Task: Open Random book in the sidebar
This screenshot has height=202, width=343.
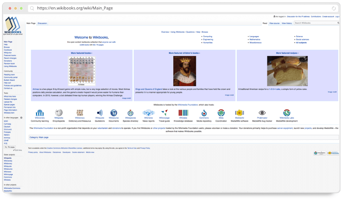Action: 9,64
